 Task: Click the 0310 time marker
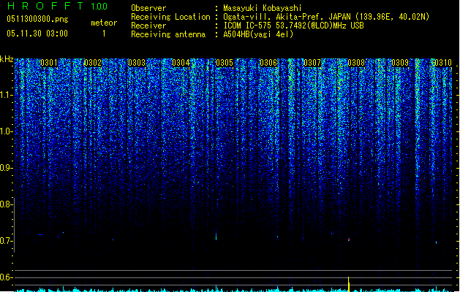pos(443,63)
